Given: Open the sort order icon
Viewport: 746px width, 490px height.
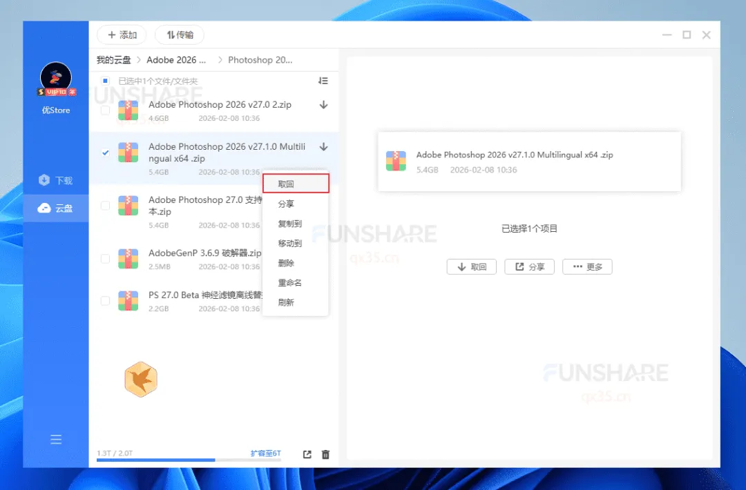Looking at the screenshot, I should pyautogui.click(x=323, y=81).
